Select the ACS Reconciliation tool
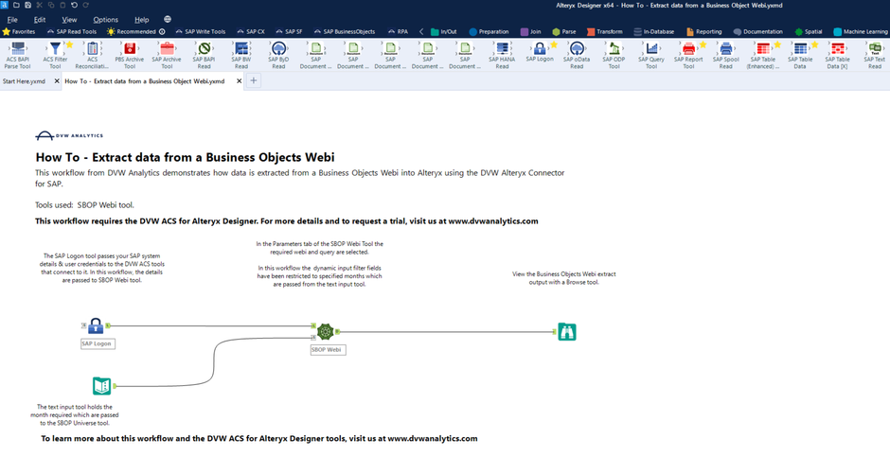Screen dimensions: 890x456 point(92,55)
